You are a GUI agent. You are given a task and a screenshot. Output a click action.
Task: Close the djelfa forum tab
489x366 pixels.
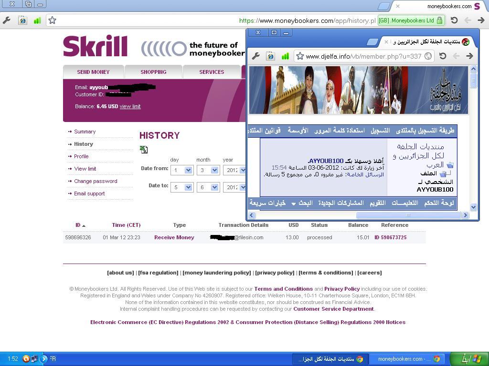[386, 42]
